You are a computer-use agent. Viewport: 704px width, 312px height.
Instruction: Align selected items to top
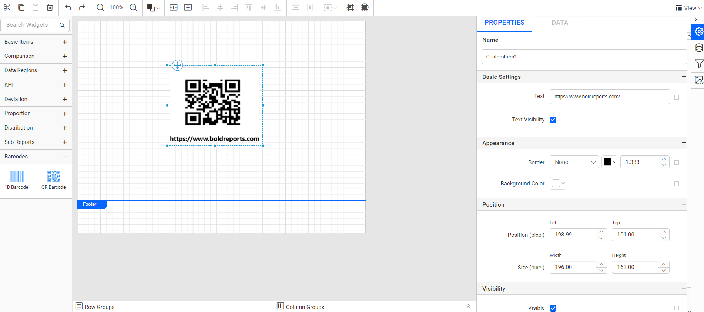click(249, 7)
